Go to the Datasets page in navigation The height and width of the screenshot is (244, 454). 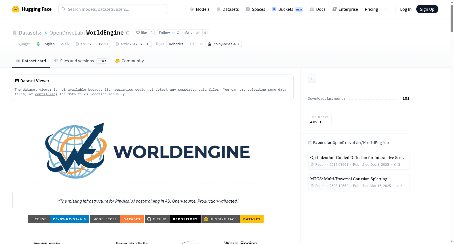point(228,9)
